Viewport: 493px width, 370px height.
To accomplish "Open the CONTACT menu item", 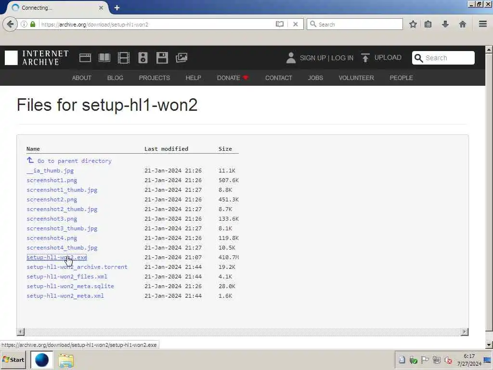I will point(279,78).
